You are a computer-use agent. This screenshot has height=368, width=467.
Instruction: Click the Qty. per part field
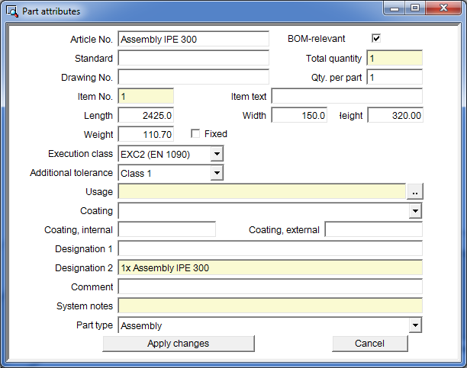(394, 77)
